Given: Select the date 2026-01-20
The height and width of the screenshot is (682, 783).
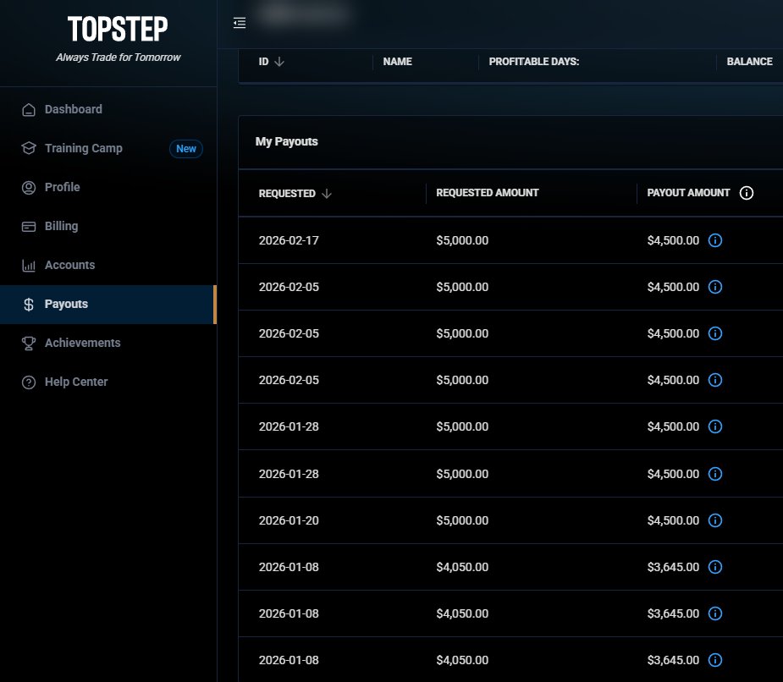Looking at the screenshot, I should click(289, 520).
